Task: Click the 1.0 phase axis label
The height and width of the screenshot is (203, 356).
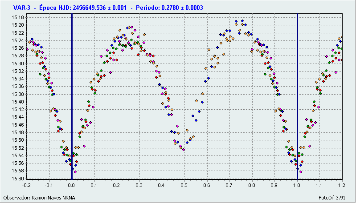Action: (x=297, y=185)
